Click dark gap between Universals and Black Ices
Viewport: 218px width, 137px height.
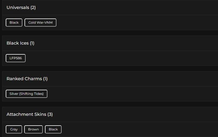point(109,33)
